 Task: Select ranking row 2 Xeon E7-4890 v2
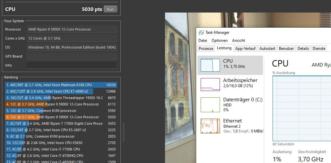point(61,91)
